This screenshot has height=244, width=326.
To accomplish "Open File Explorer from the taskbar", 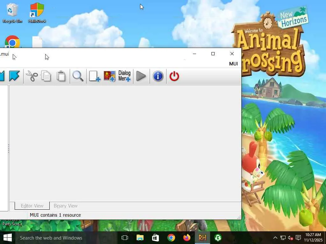I will click(x=140, y=238).
